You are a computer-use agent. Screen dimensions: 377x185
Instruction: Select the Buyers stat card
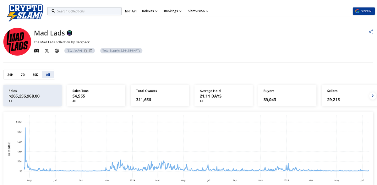click(287, 95)
